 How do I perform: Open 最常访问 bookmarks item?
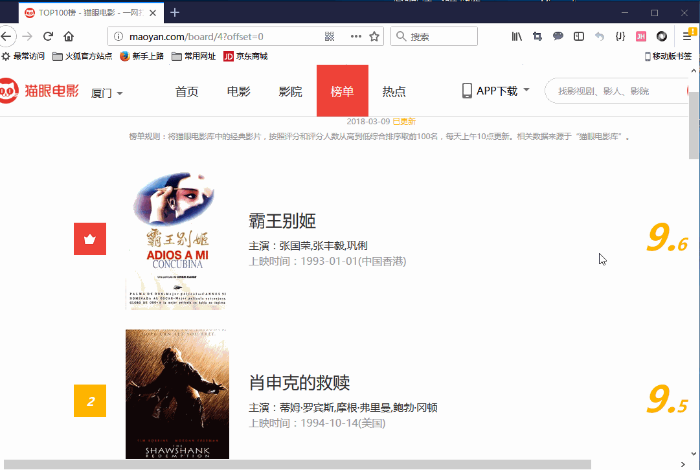[23, 56]
